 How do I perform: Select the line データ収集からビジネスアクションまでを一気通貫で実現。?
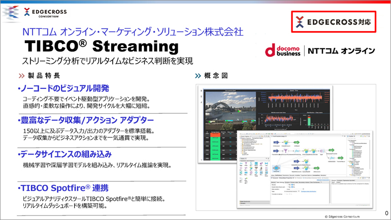coord(86,138)
